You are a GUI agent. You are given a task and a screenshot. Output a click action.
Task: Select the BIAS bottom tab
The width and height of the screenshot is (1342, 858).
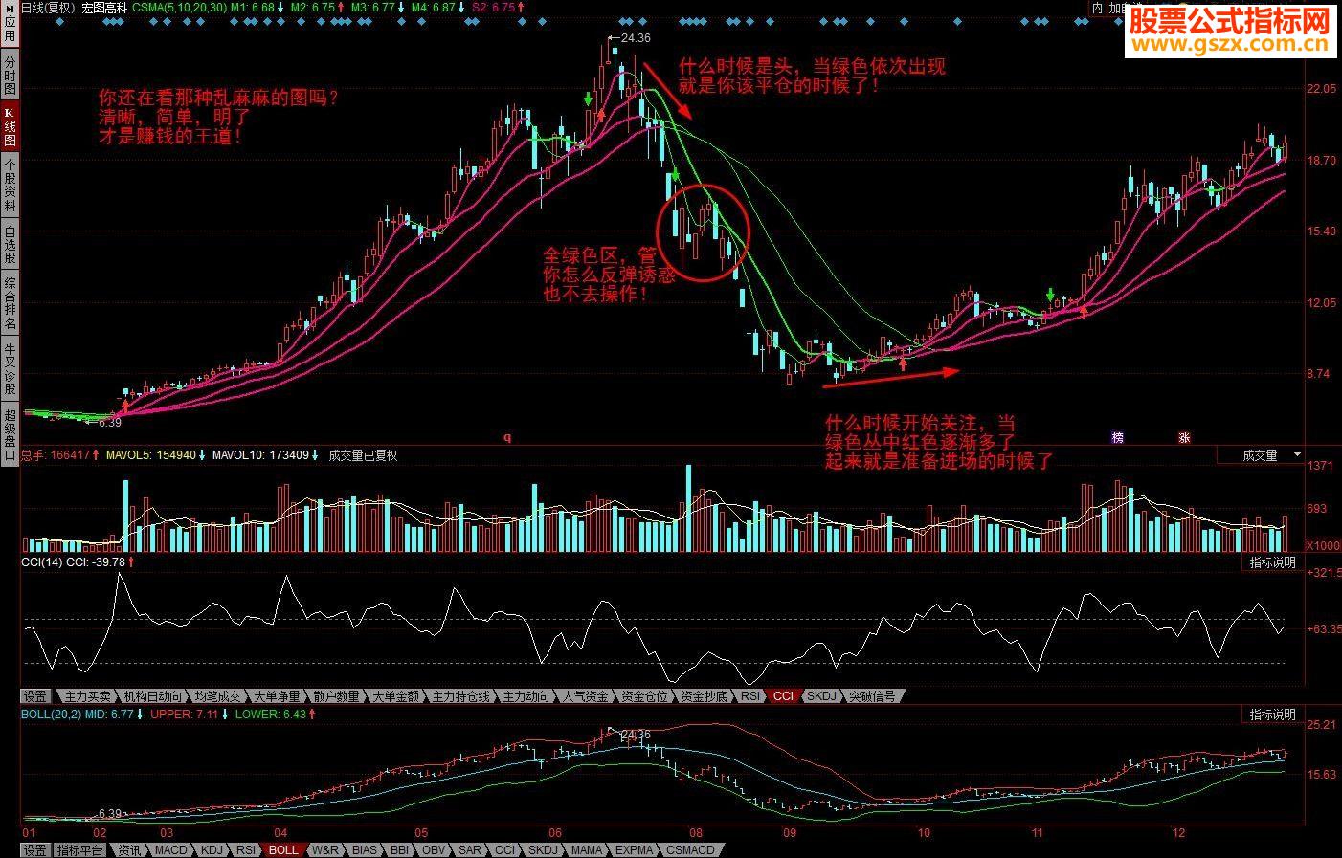[365, 850]
